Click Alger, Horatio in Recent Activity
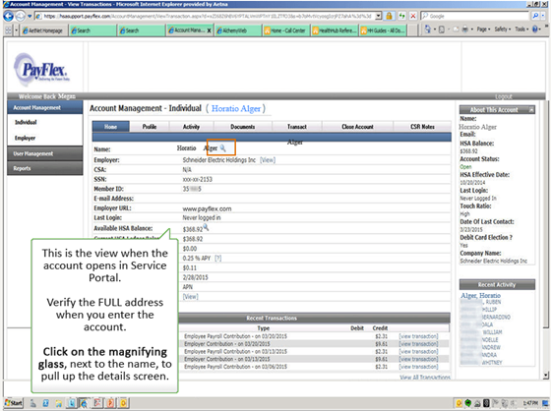This screenshot has height=411, width=551. (x=481, y=295)
